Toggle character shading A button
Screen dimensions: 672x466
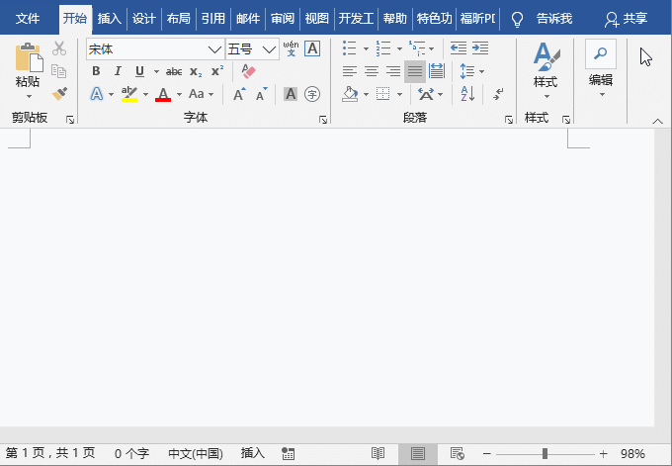[291, 94]
